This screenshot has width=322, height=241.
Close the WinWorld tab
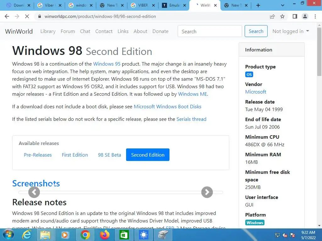coord(215,5)
